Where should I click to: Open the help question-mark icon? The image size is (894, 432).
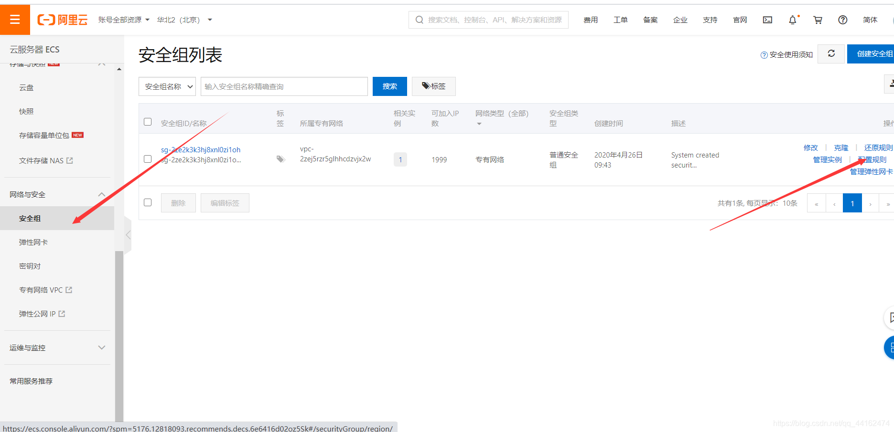(x=843, y=20)
